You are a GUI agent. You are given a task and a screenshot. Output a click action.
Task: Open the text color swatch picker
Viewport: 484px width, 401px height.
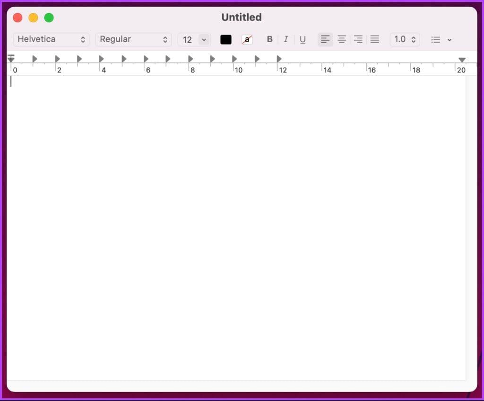click(x=225, y=39)
